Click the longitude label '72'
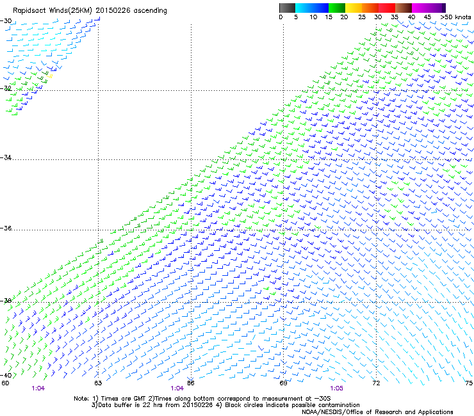This screenshot has height=416, width=474. click(x=376, y=383)
